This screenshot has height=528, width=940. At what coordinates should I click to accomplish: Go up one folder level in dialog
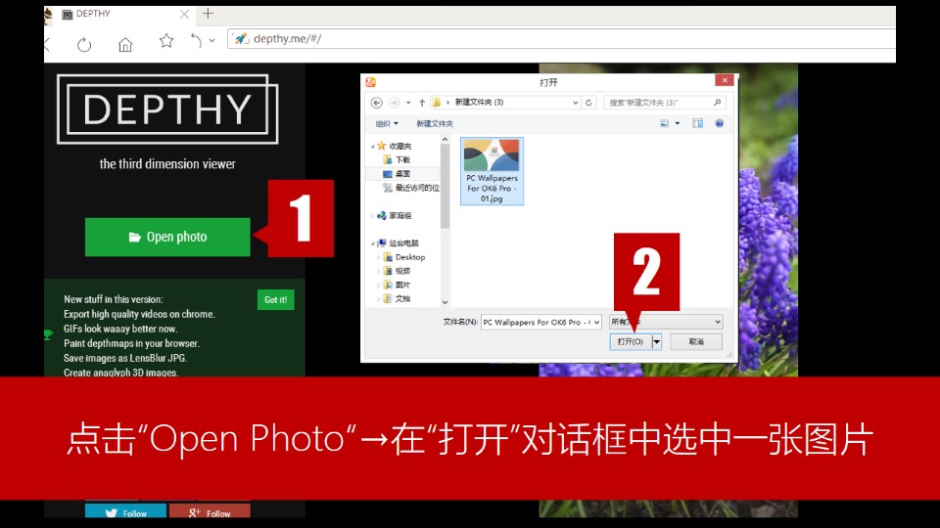(422, 103)
